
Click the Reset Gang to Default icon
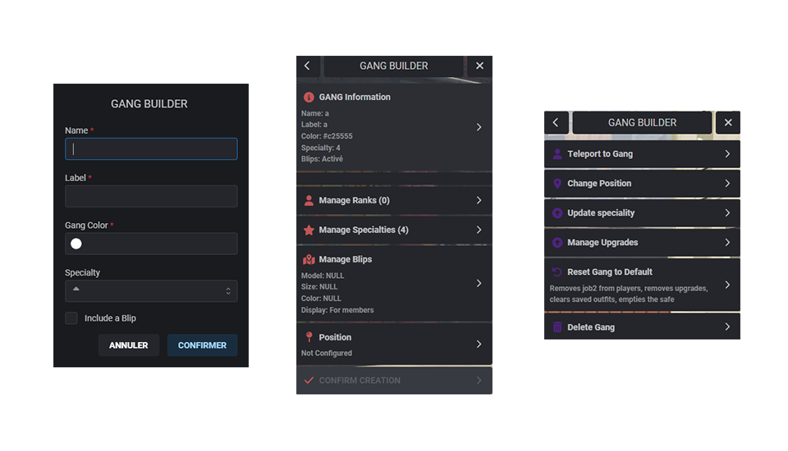[x=557, y=272]
